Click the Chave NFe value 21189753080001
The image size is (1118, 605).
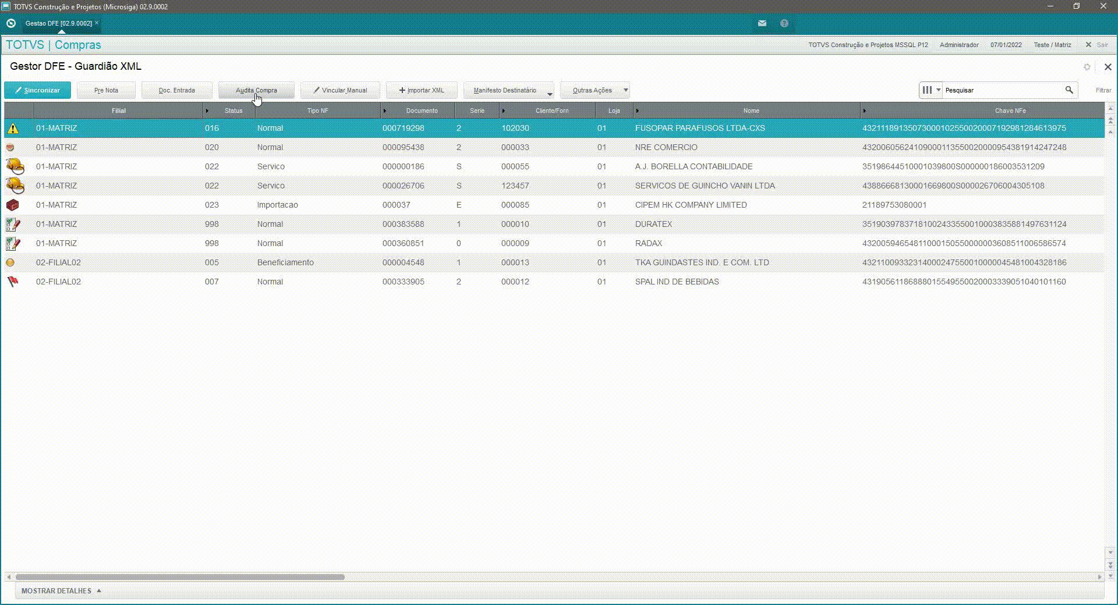pos(894,205)
